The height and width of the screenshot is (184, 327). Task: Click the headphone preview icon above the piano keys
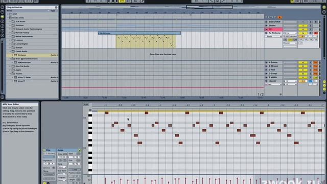pyautogui.click(x=90, y=110)
